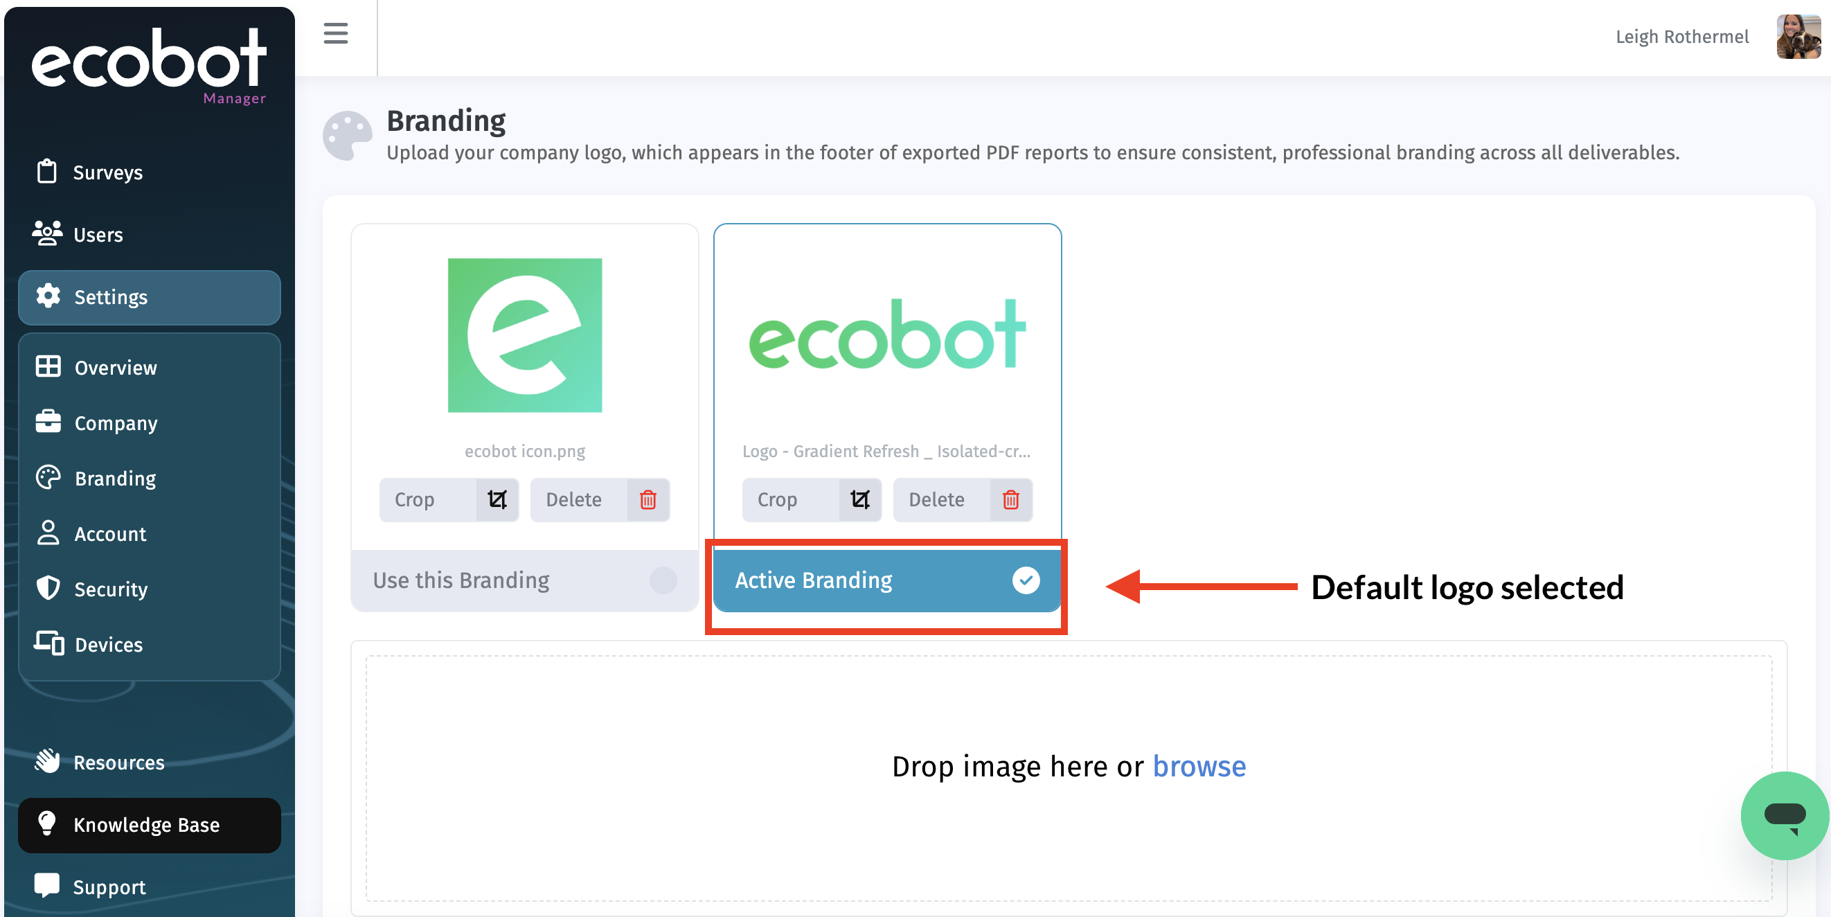1831x917 pixels.
Task: Click the Leigh Rothermel username
Action: pyautogui.click(x=1681, y=37)
